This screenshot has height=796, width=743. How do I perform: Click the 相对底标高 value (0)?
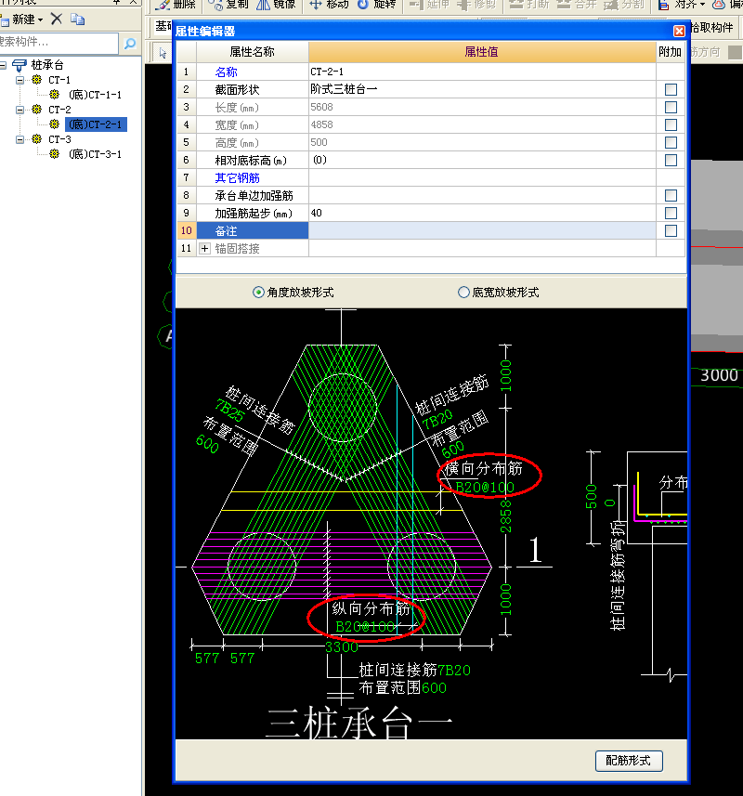[482, 160]
